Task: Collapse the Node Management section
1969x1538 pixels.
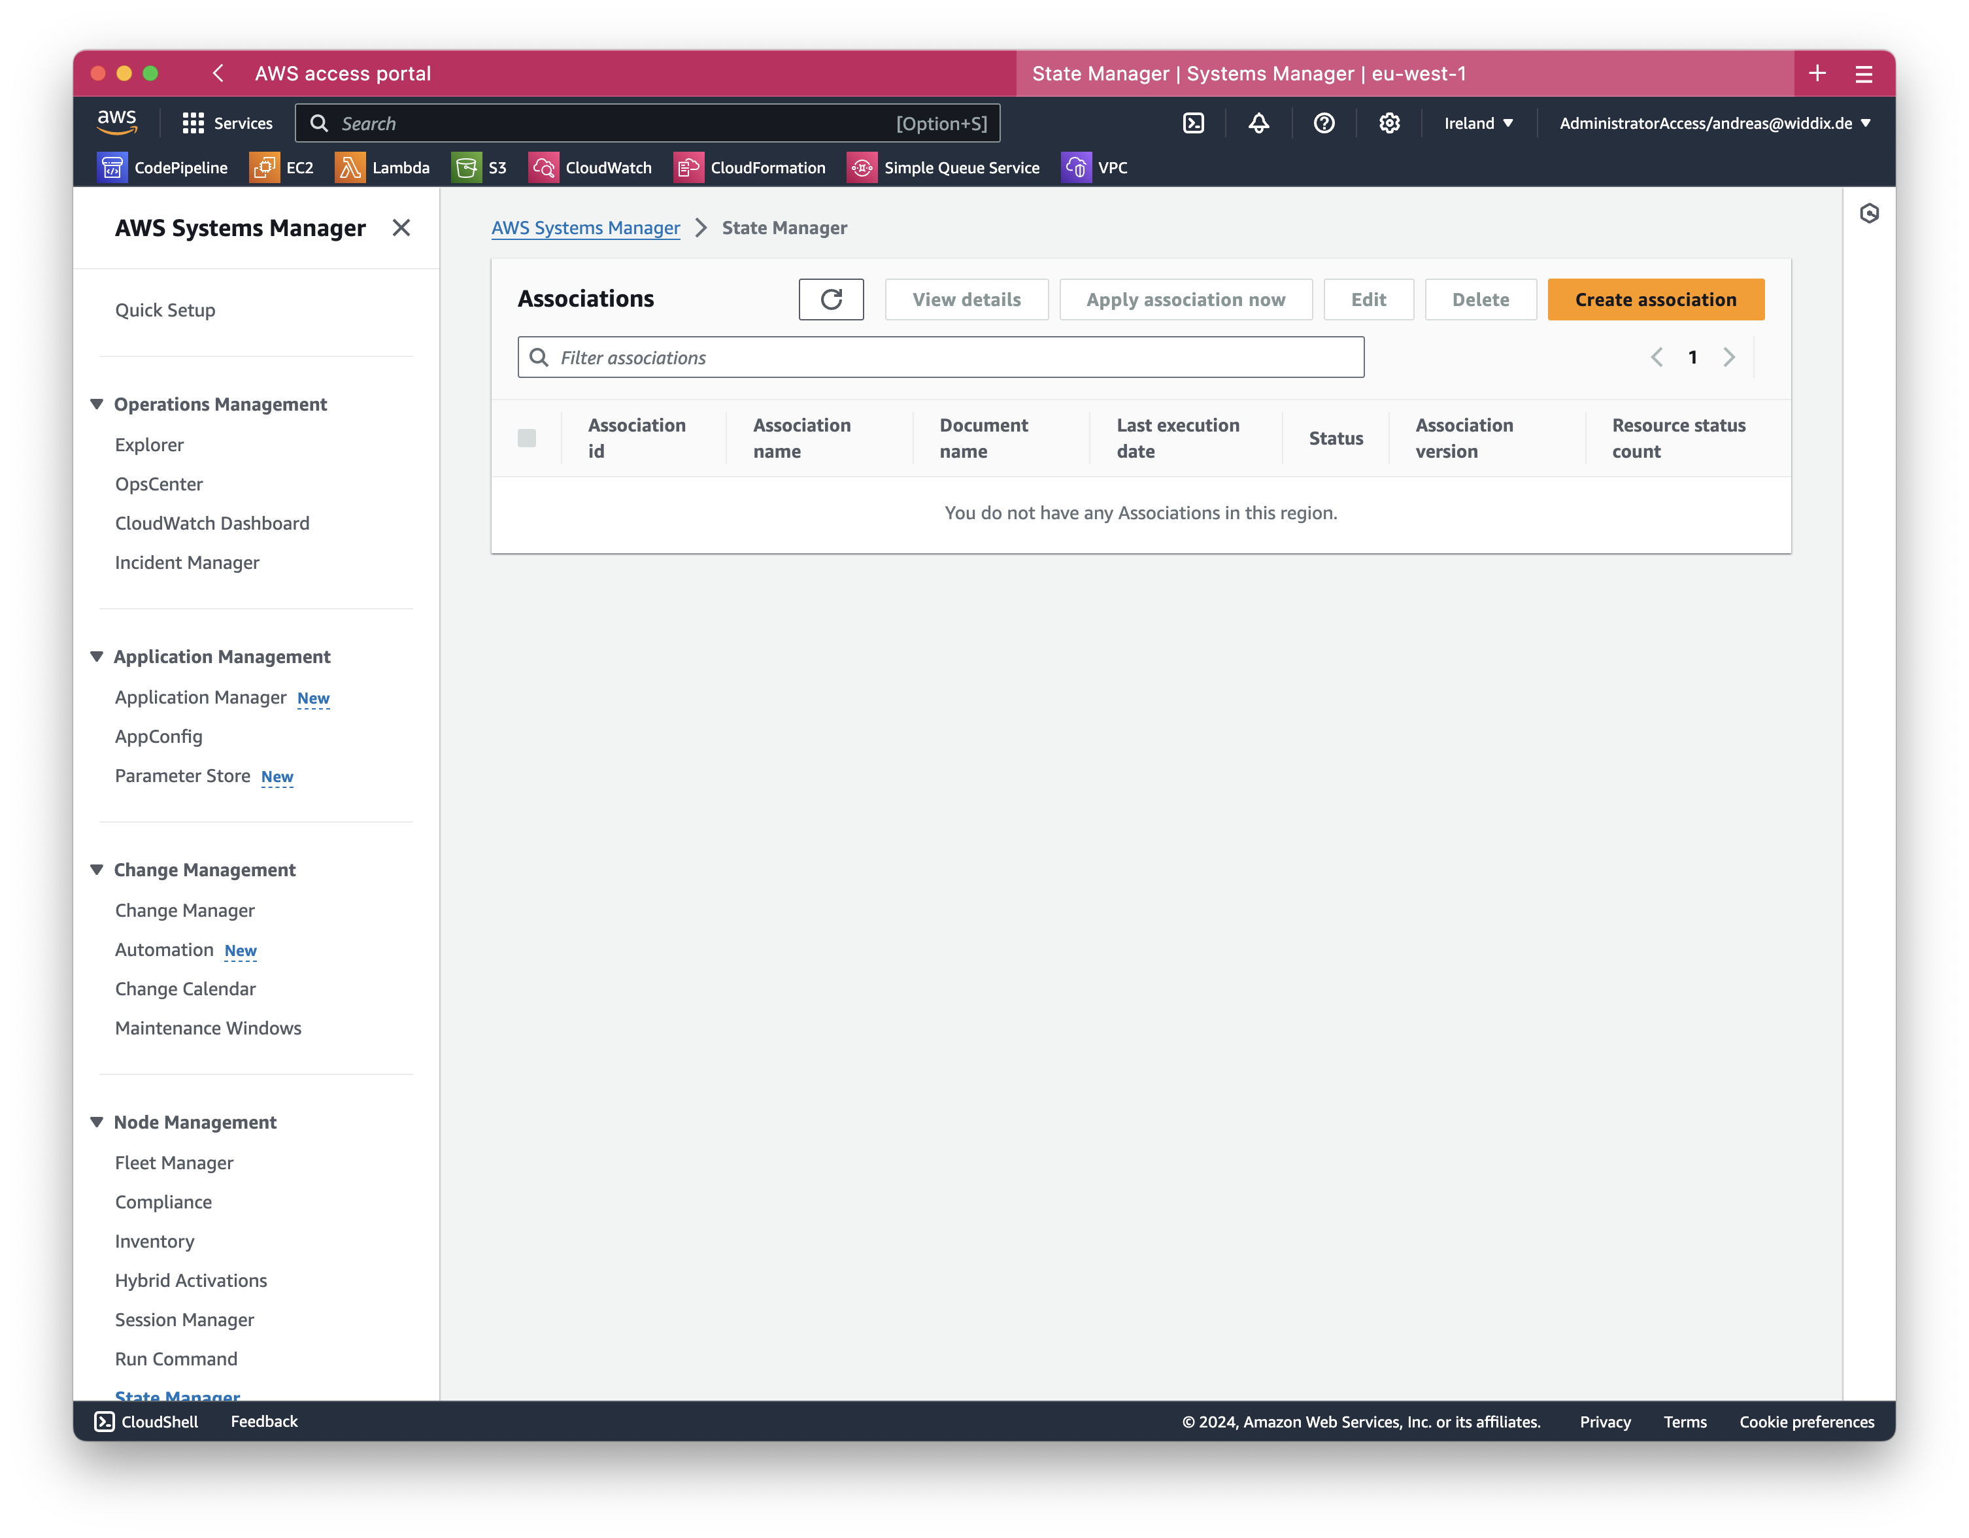Action: (x=97, y=1122)
